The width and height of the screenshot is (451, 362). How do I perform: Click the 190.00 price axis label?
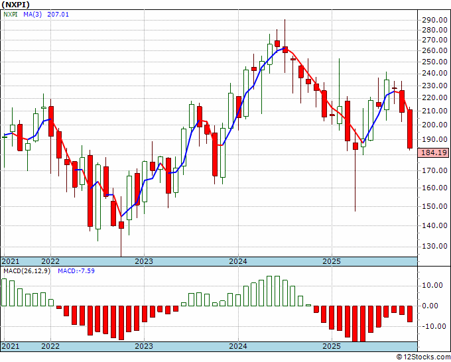click(x=434, y=139)
